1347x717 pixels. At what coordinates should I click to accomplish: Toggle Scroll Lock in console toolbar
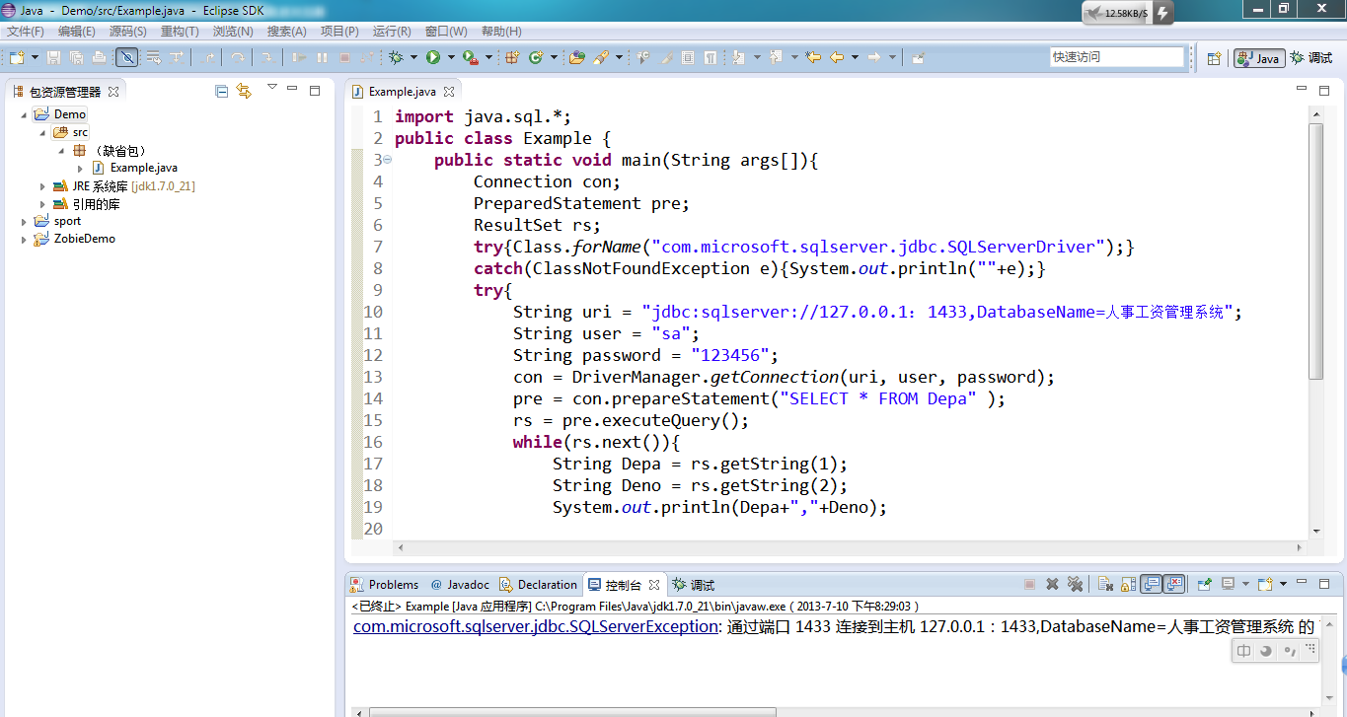point(1129,584)
